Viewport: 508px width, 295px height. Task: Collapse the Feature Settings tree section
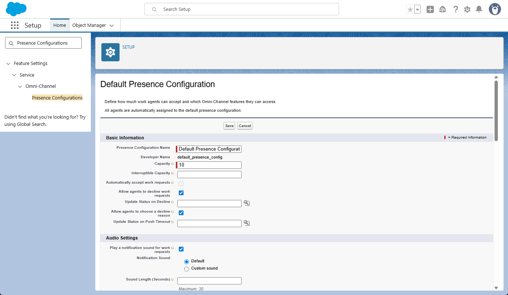8,63
